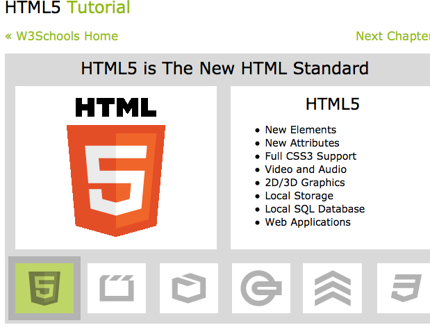Select 'Web Applications' list entry

pyautogui.click(x=308, y=222)
